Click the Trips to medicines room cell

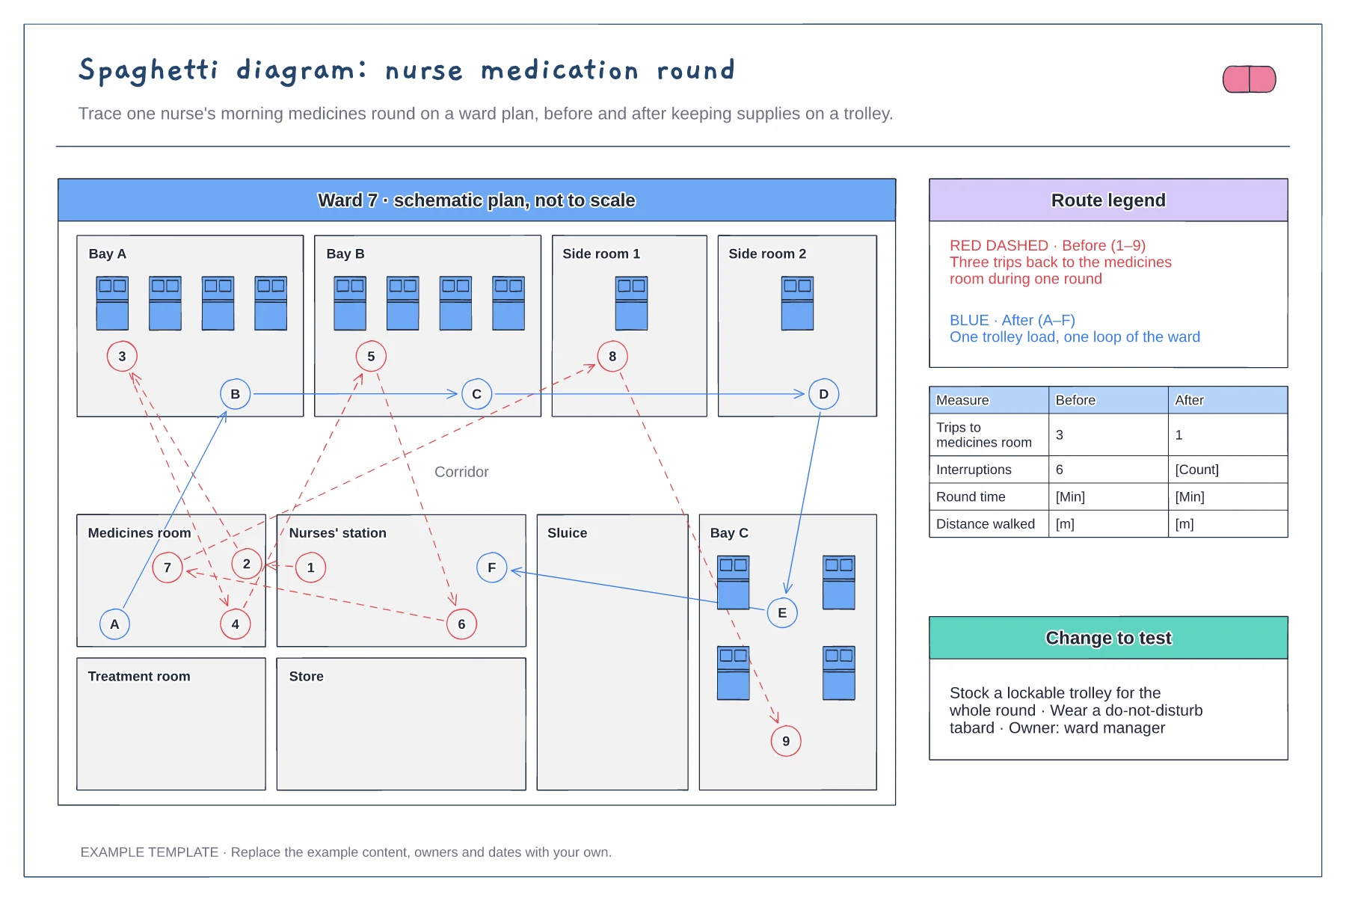(989, 435)
